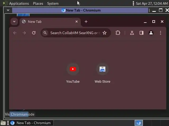Image resolution: width=169 pixels, height=126 pixels.
Task: Expand the tab search dropdown in Chromium
Action: point(14,22)
